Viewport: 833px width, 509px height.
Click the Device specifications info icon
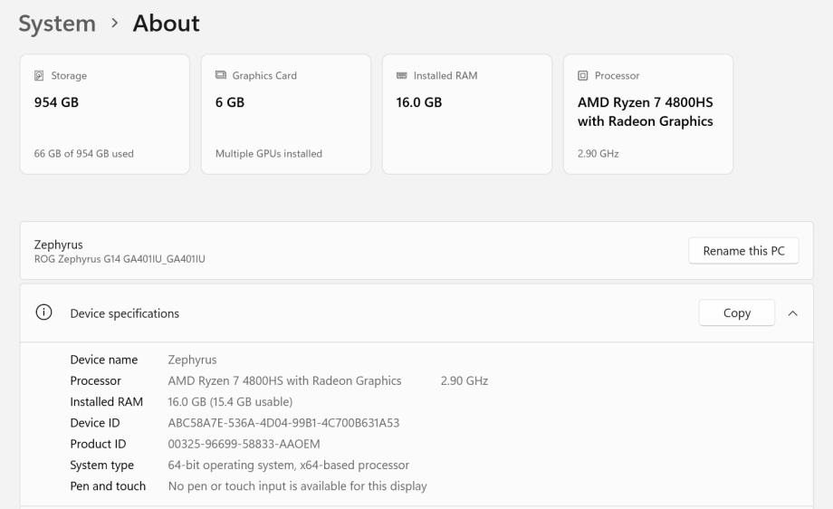(43, 313)
